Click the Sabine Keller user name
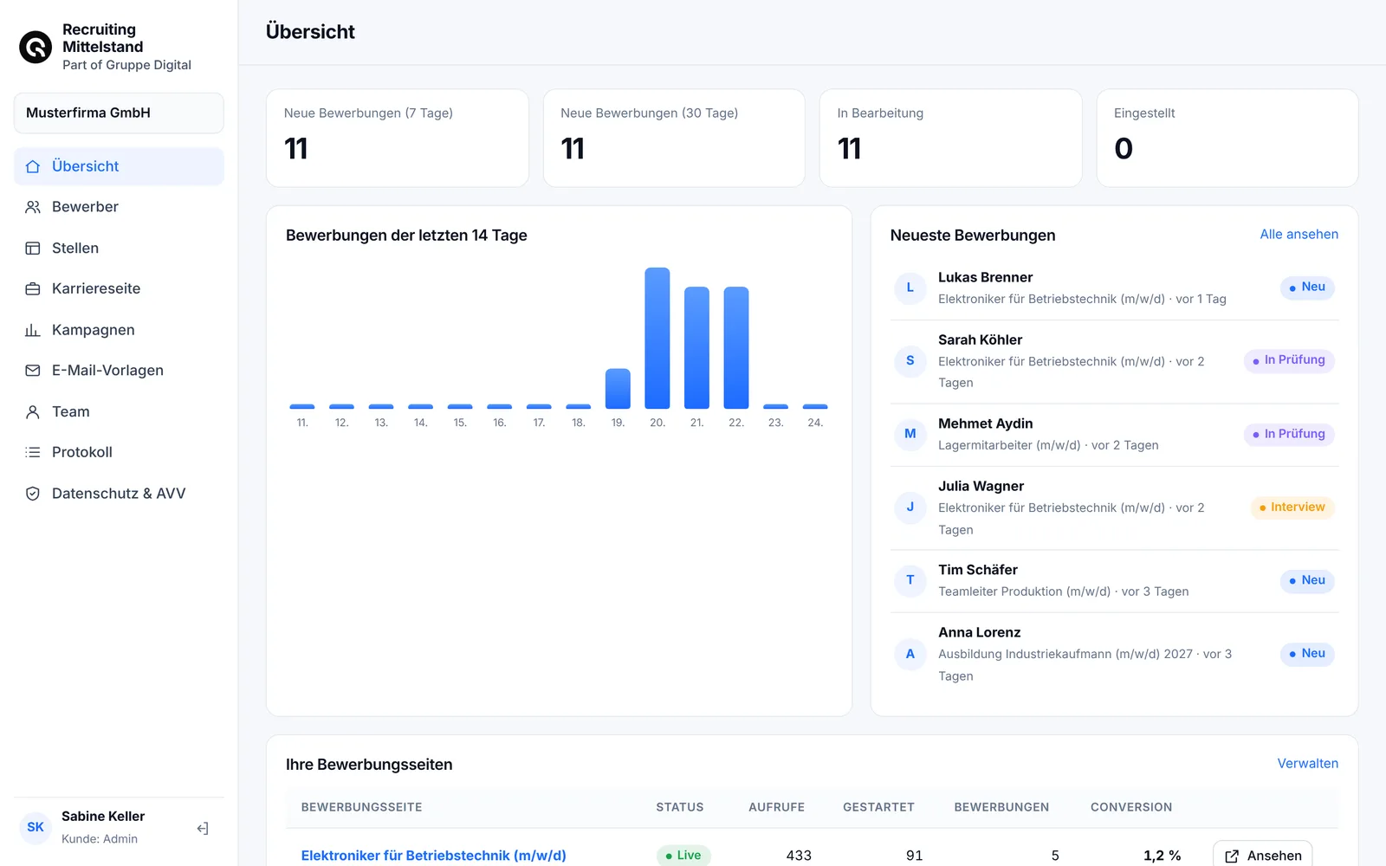1386x866 pixels. tap(103, 817)
